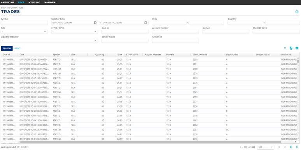Sort by Side column header

[73, 55]
